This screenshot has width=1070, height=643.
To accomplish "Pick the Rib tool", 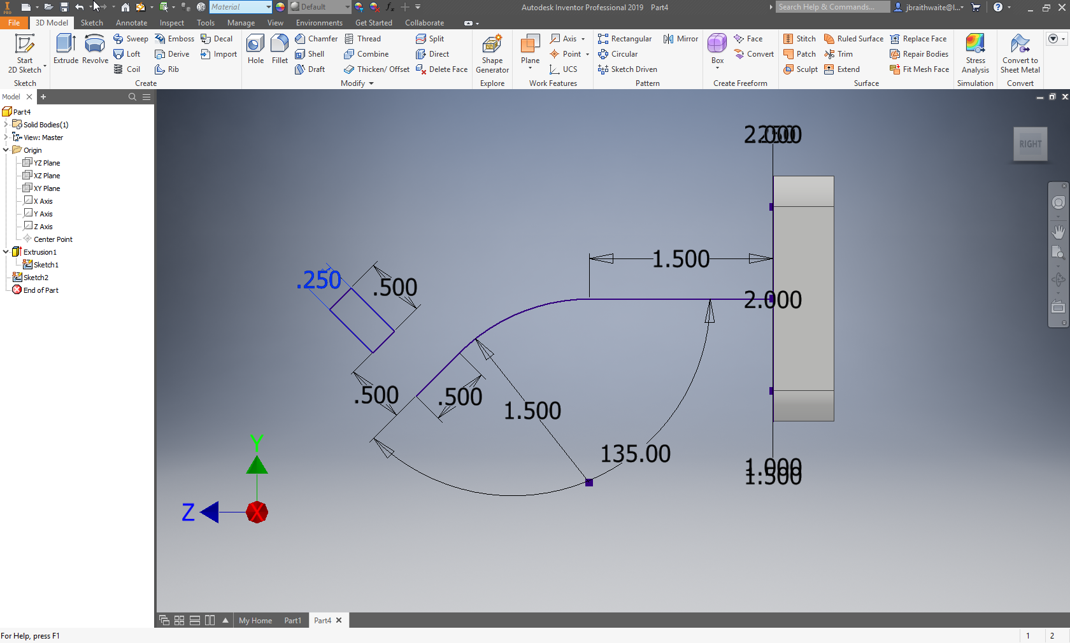I will [x=167, y=69].
